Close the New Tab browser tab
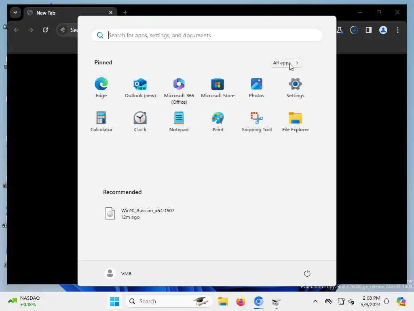 (x=111, y=13)
